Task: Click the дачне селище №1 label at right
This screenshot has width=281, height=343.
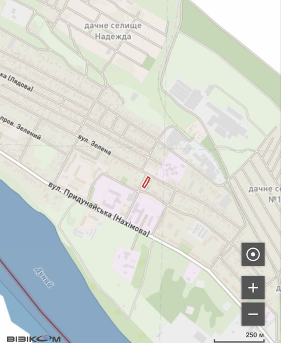Action: pos(265,194)
